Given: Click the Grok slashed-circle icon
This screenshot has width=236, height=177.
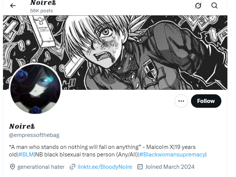Looking at the screenshot, I should [198, 6].
